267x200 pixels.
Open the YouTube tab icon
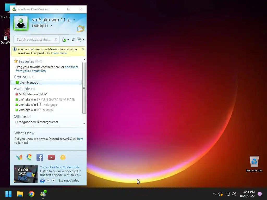point(51,157)
